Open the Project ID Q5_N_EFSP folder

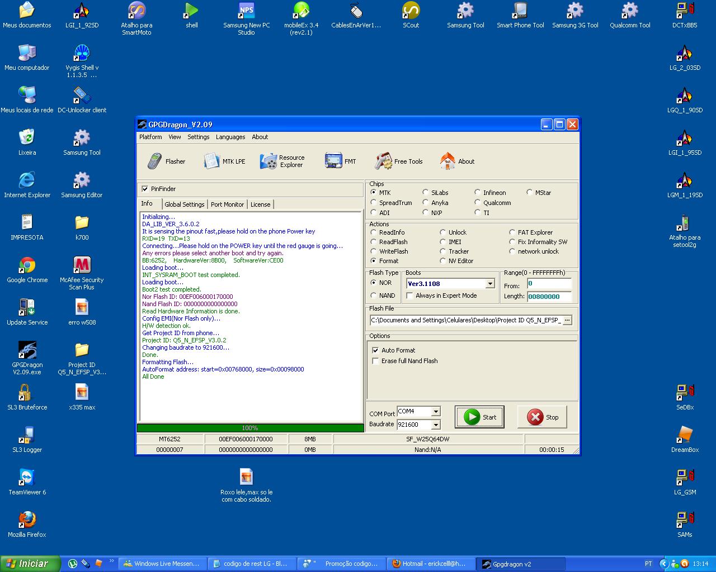[x=82, y=358]
